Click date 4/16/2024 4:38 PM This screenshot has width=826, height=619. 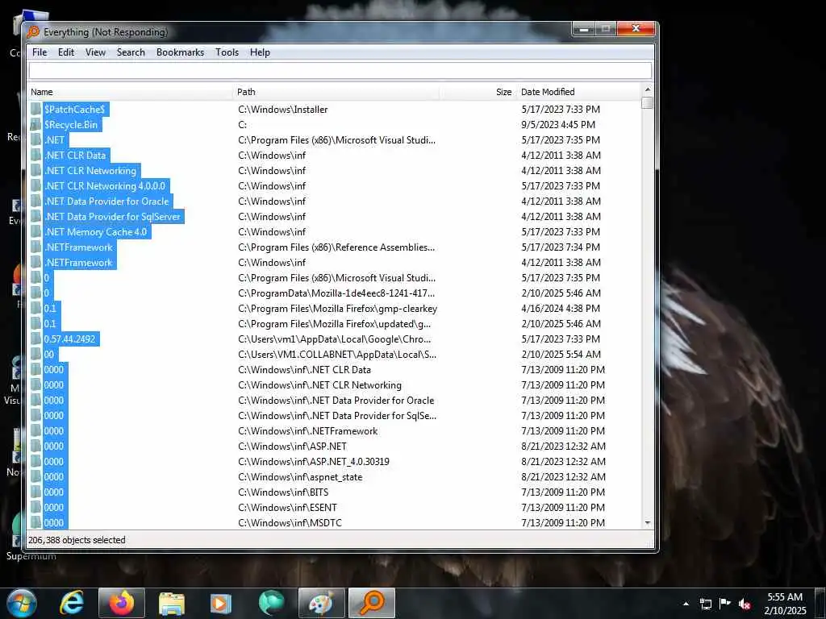click(561, 309)
